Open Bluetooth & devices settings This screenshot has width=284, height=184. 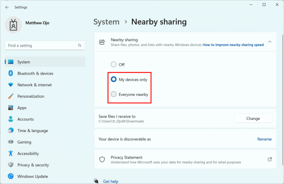pyautogui.click(x=35, y=74)
